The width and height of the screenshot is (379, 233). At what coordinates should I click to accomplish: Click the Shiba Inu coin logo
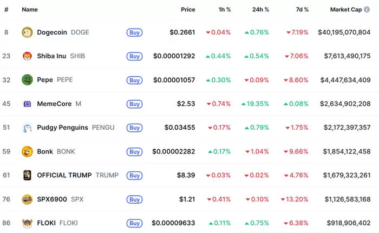coord(27,56)
